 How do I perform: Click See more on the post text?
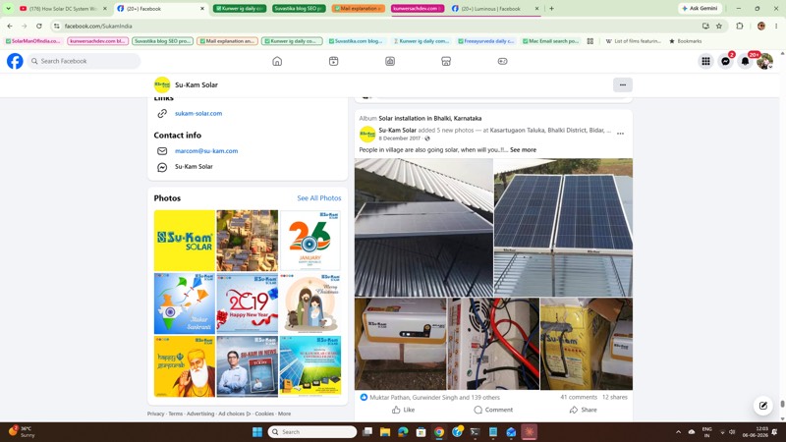tap(523, 150)
